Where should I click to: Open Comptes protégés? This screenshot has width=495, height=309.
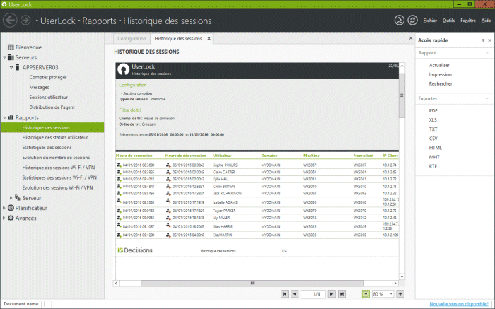48,77
